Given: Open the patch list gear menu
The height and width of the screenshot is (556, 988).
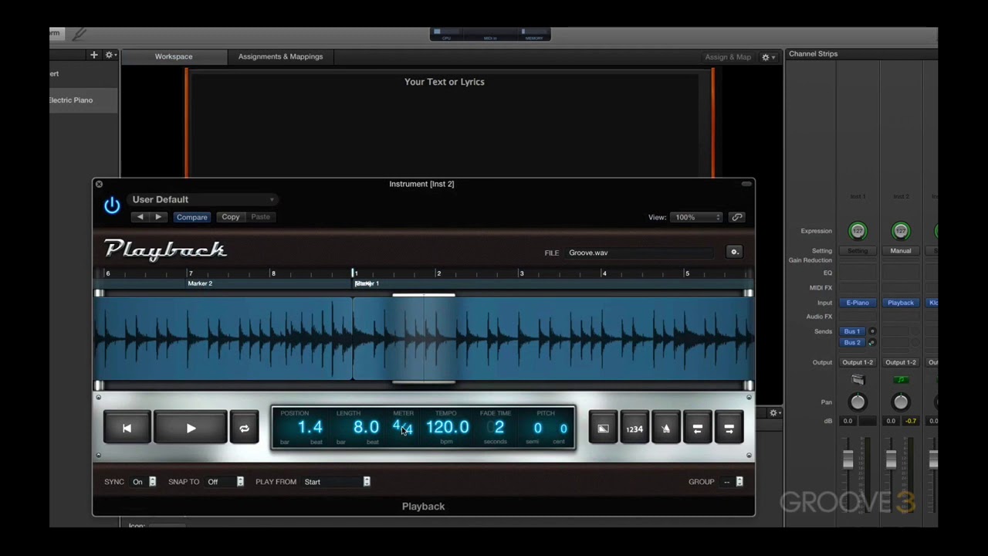Looking at the screenshot, I should click(x=110, y=55).
